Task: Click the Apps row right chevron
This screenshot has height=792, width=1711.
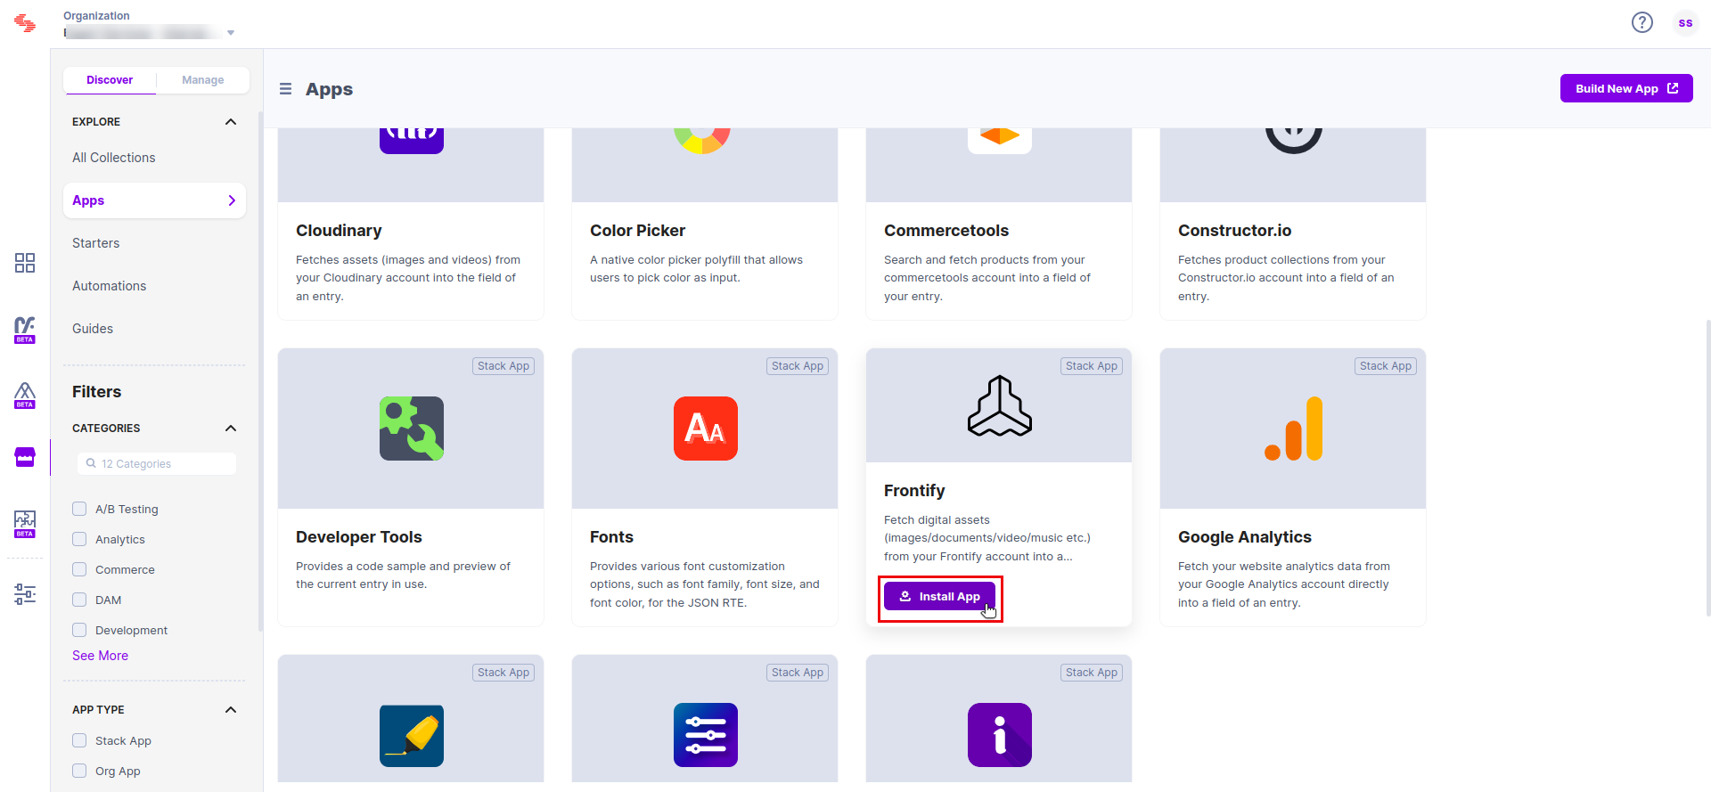Action: point(232,200)
